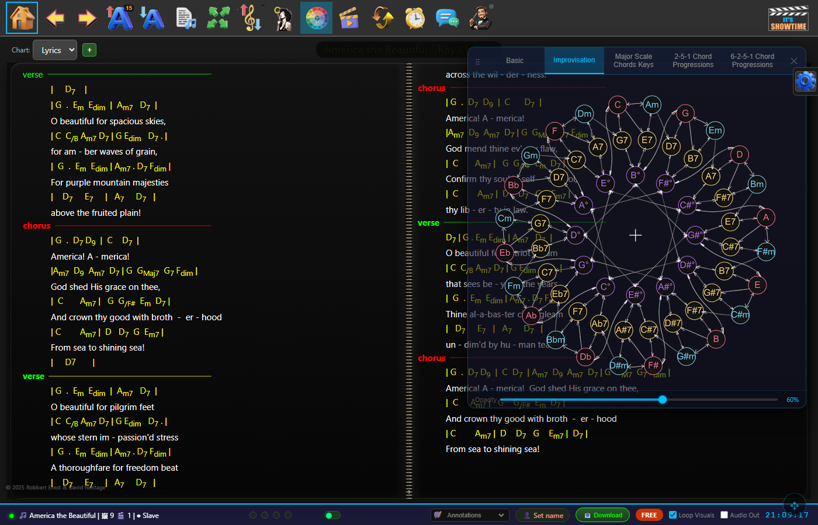Click the Bbm chord node
The image size is (818, 525).
pyautogui.click(x=556, y=339)
